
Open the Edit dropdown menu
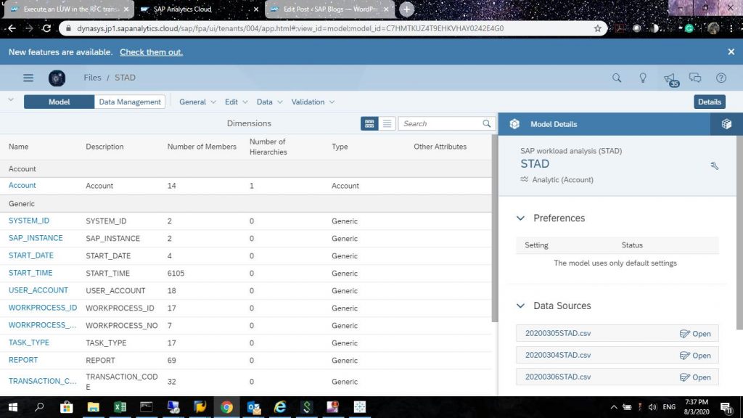[236, 102]
